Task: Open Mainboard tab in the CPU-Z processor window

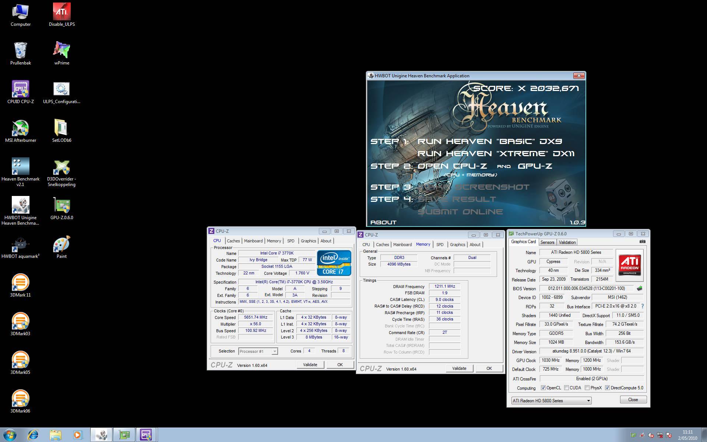Action: 253,241
